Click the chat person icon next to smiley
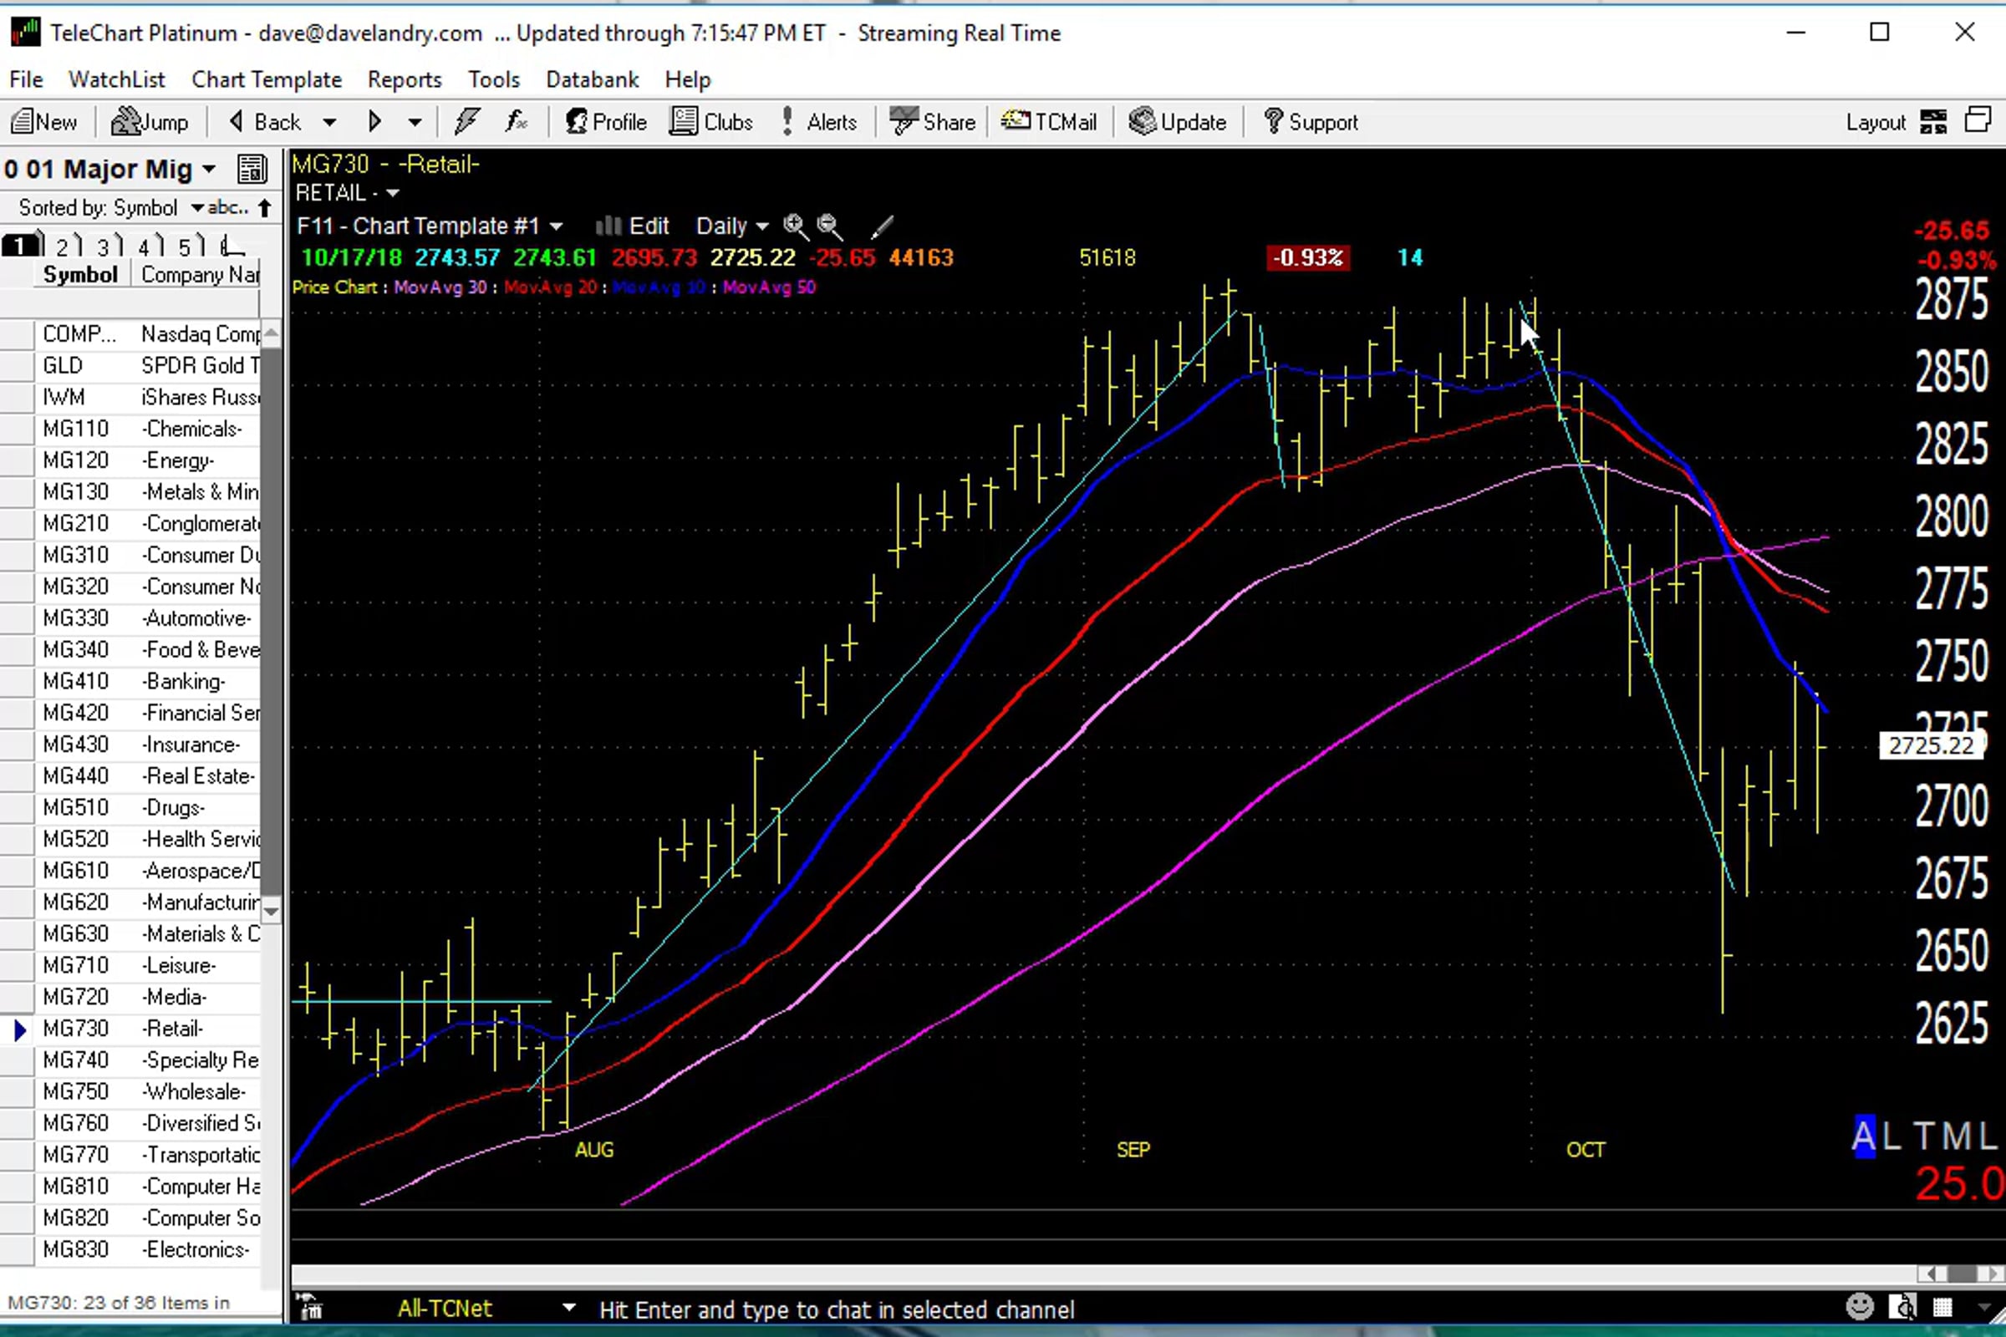Screen dimensions: 2006x1337 (x=1903, y=1306)
